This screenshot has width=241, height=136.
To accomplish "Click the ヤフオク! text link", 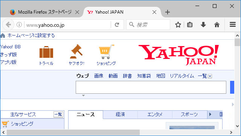I will (x=76, y=63).
